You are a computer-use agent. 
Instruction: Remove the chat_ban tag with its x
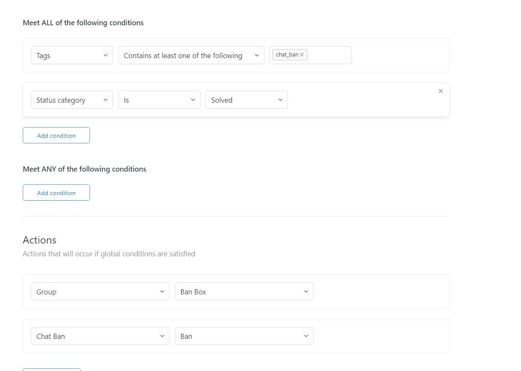click(x=302, y=55)
